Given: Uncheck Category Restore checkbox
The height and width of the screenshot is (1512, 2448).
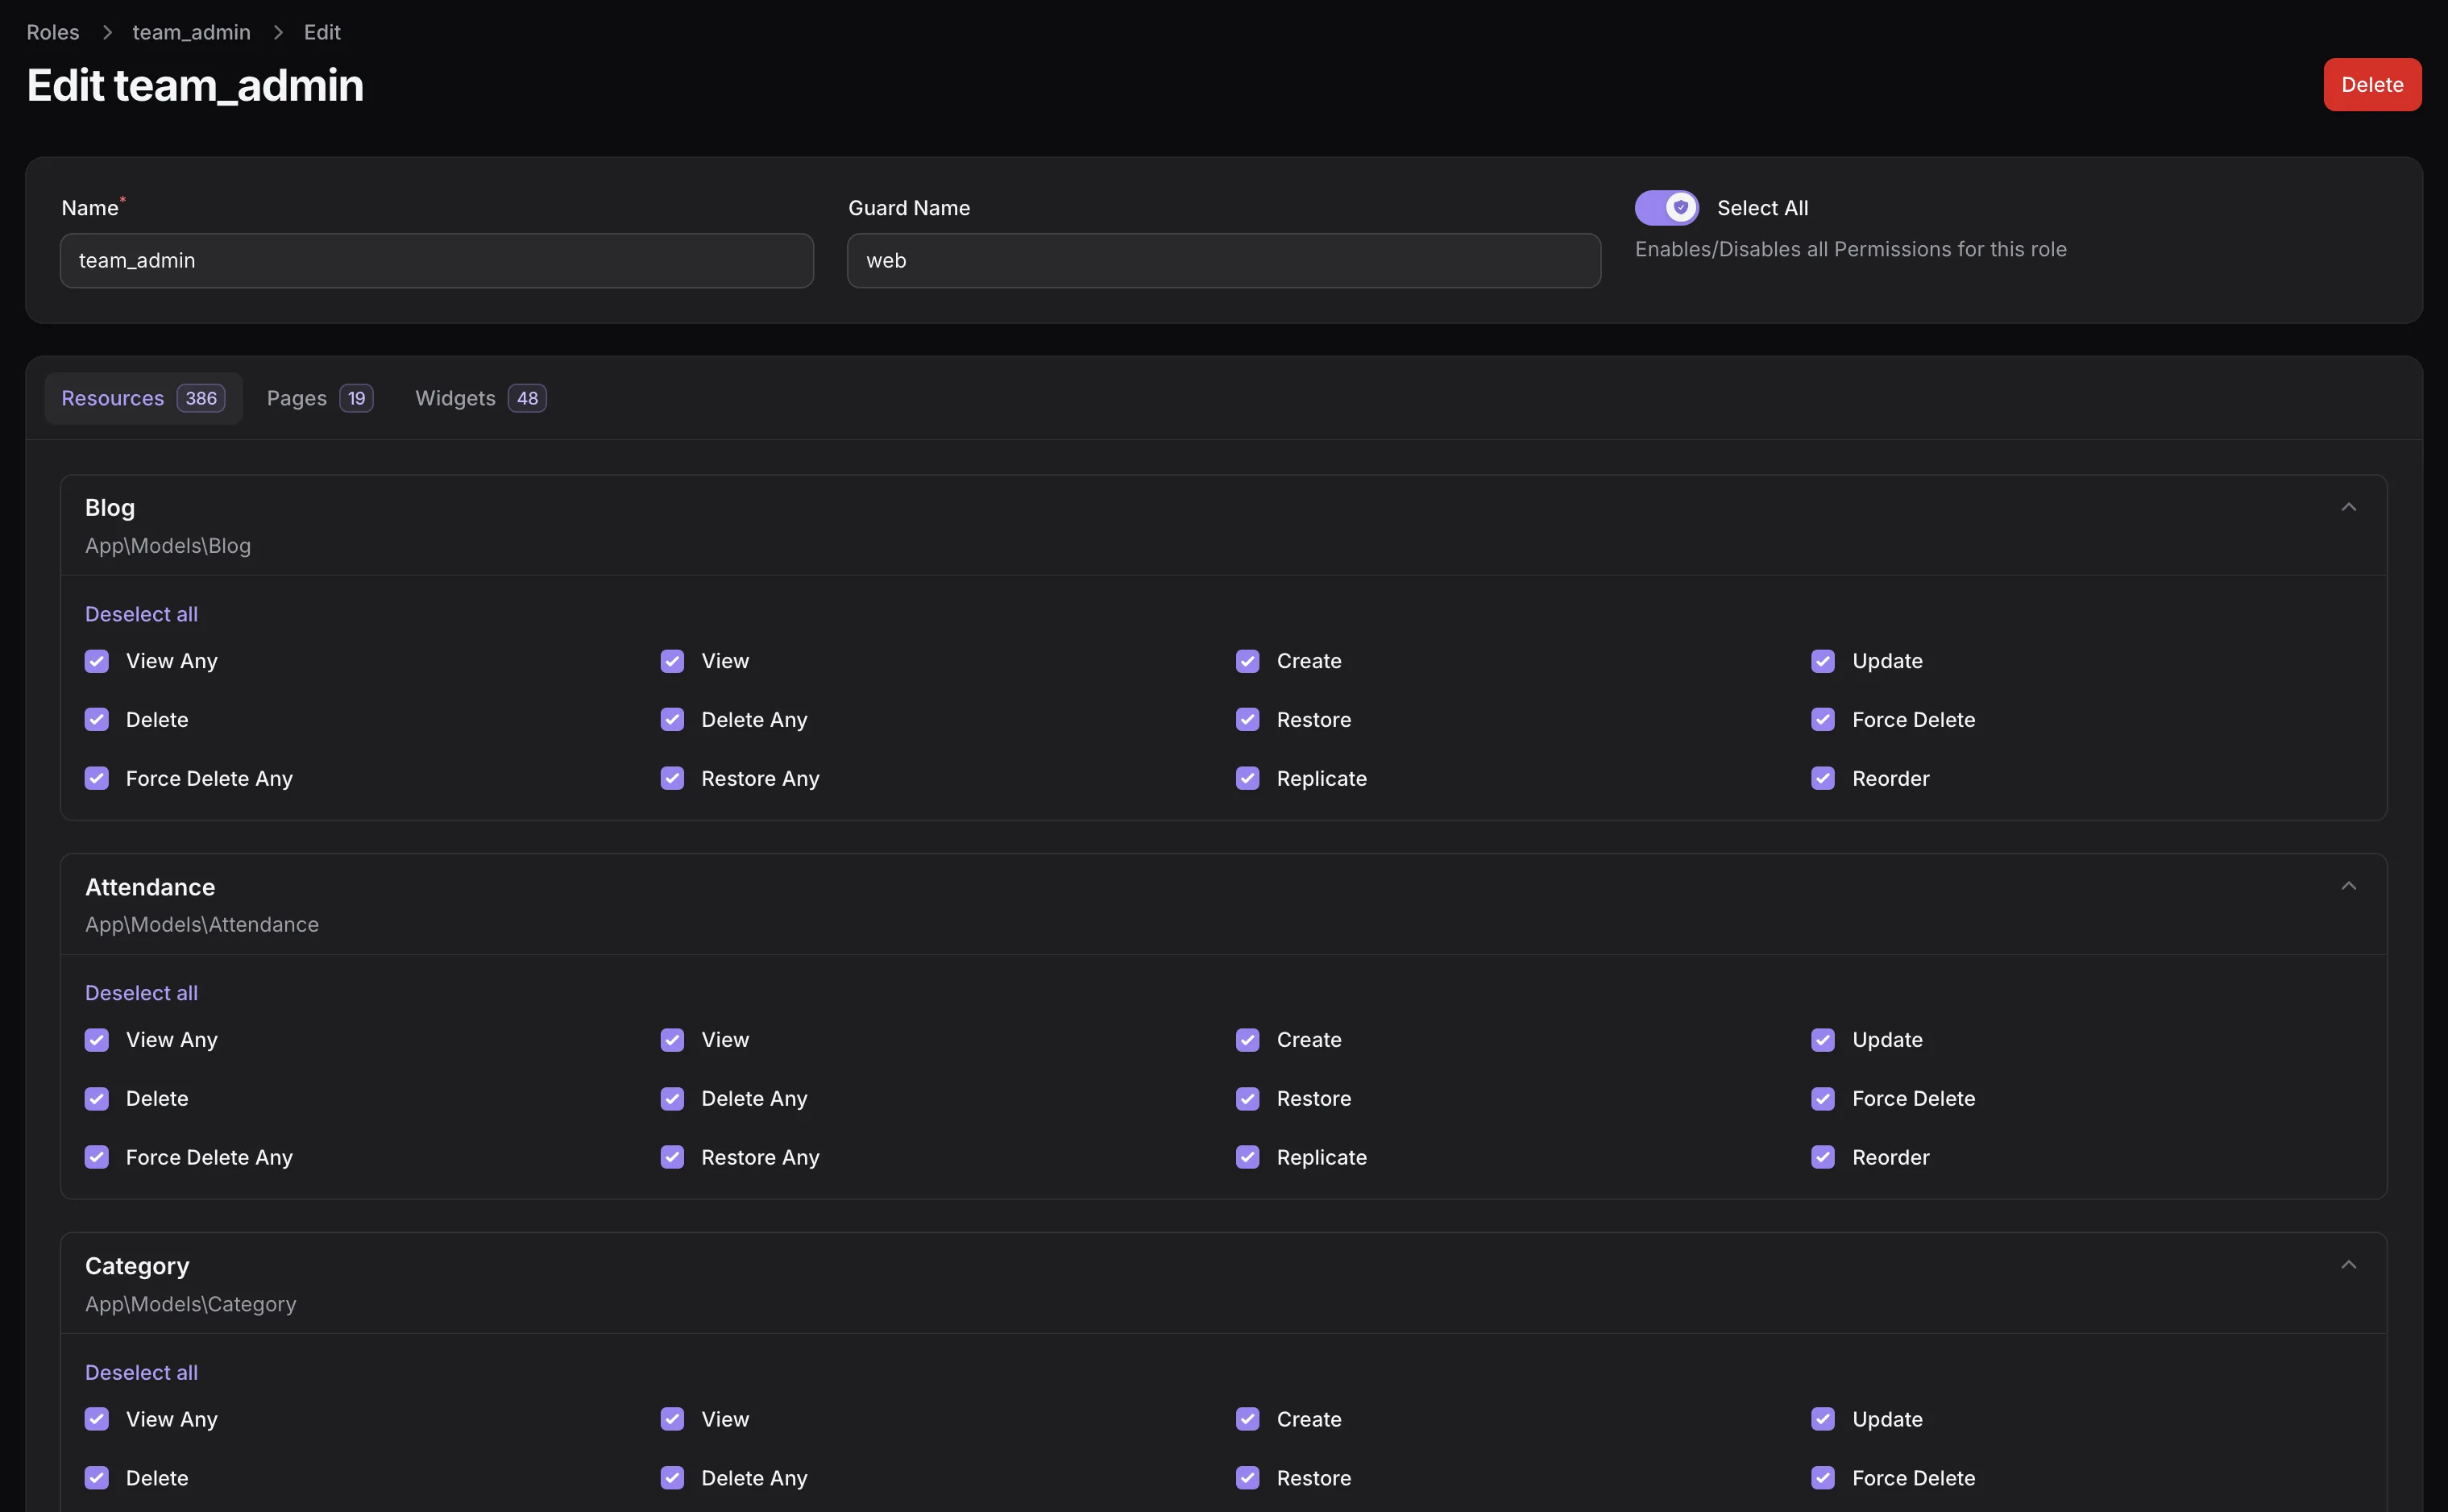Looking at the screenshot, I should pyautogui.click(x=1247, y=1478).
